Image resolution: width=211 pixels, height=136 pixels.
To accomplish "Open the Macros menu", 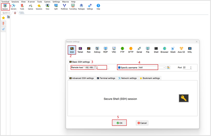I will (x=65, y=2).
